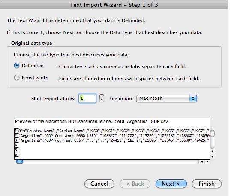Open the File origin Macintosh dropdown
The height and width of the screenshot is (196, 243).
167,99
